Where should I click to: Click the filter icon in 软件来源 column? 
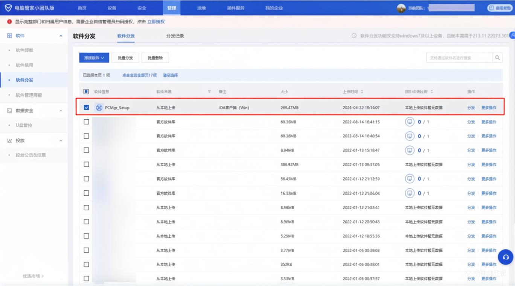point(209,92)
